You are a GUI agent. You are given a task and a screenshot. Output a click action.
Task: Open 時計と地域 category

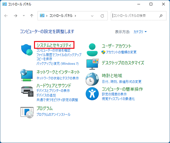(112, 76)
